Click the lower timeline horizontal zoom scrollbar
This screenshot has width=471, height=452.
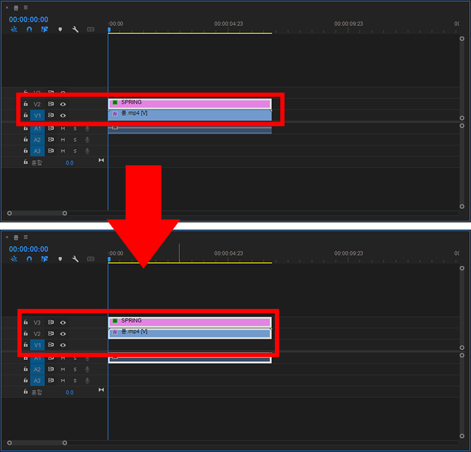36,443
